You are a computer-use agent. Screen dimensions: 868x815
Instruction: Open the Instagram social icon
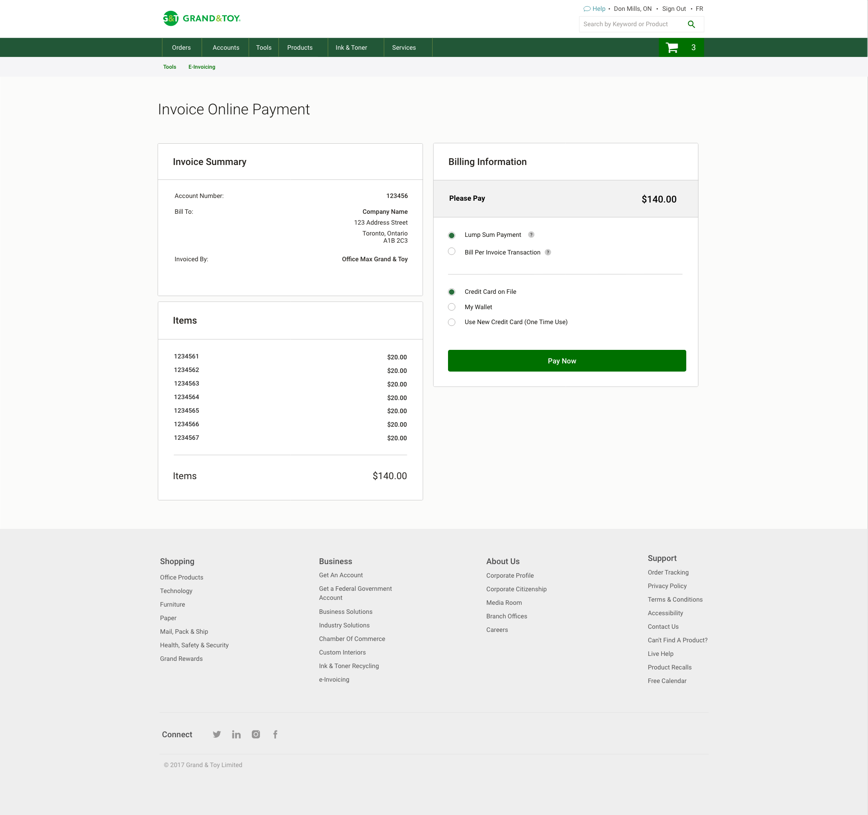tap(256, 734)
